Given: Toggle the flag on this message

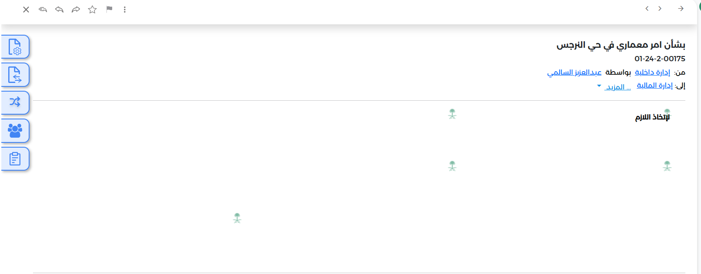Looking at the screenshot, I should [109, 9].
